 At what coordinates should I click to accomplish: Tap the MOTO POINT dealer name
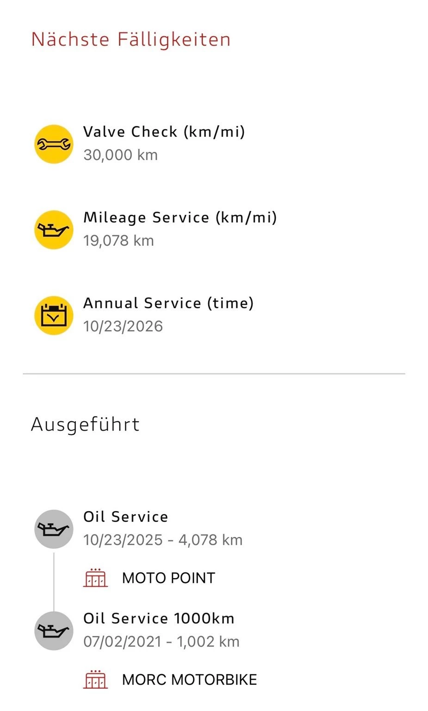pos(168,578)
